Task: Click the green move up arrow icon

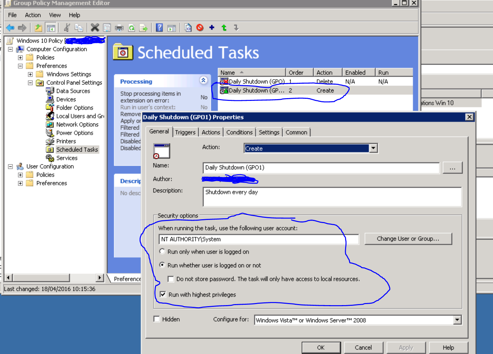Action: click(224, 27)
